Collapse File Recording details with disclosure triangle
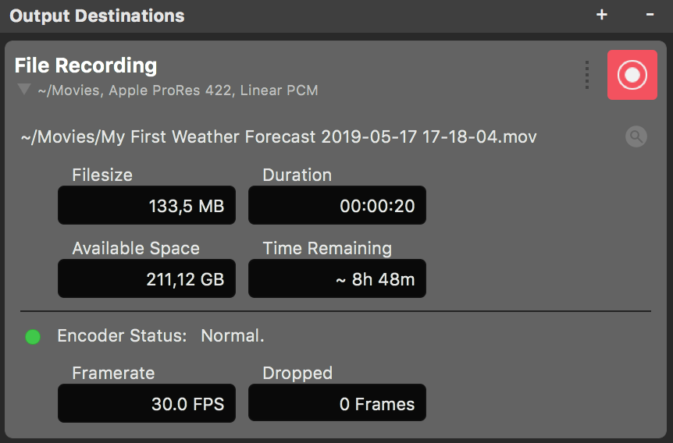This screenshot has height=443, width=673. click(24, 90)
